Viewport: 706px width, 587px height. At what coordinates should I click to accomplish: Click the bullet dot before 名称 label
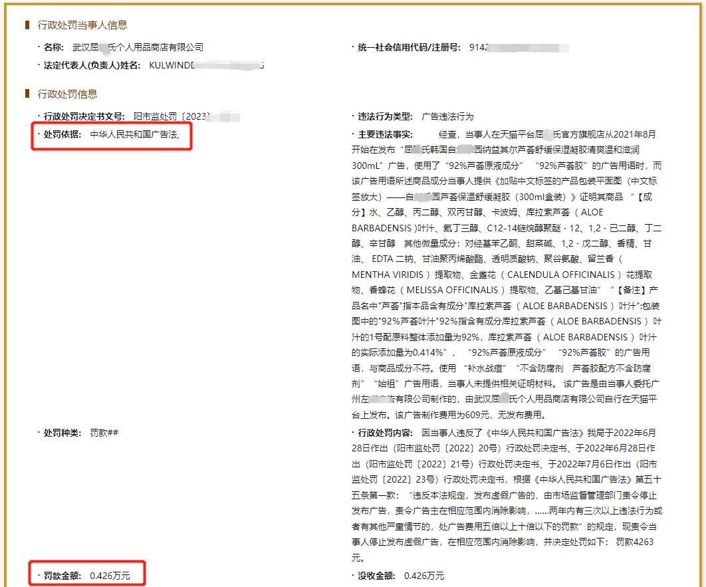39,47
